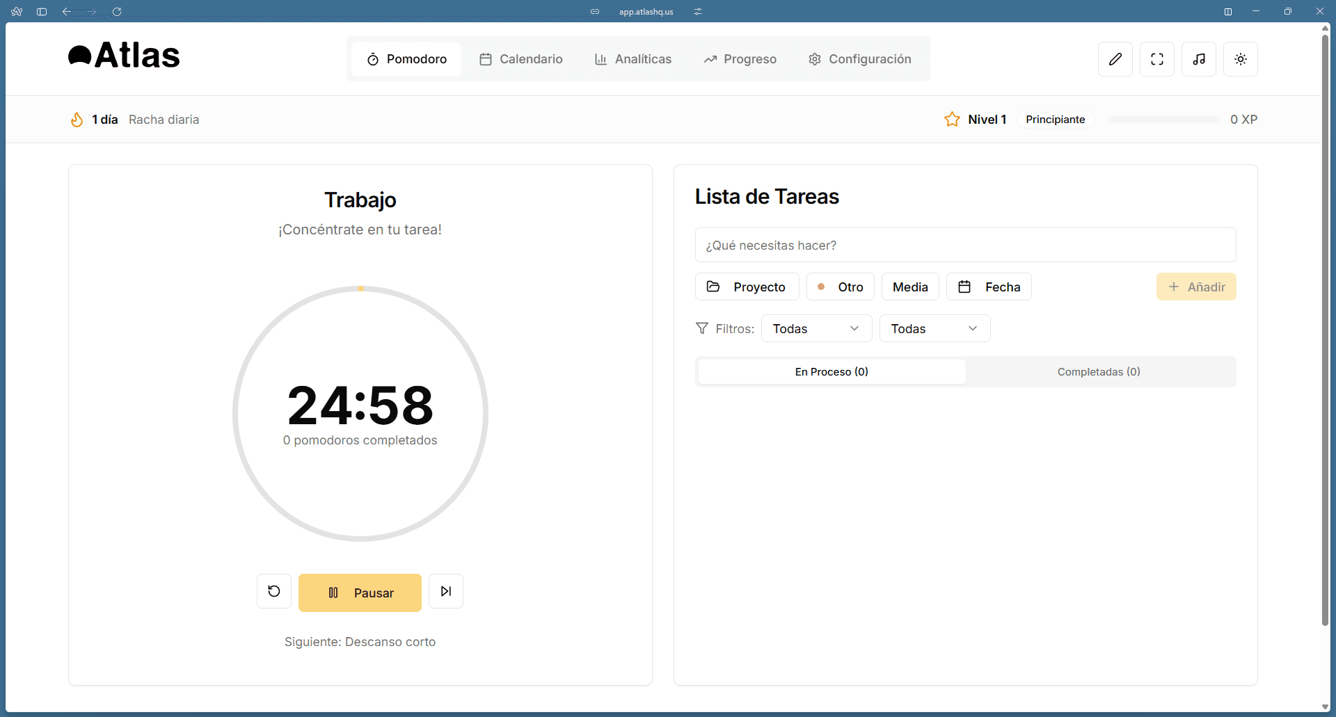Add a new task with the Añadir button
This screenshot has width=1336, height=717.
(1196, 287)
